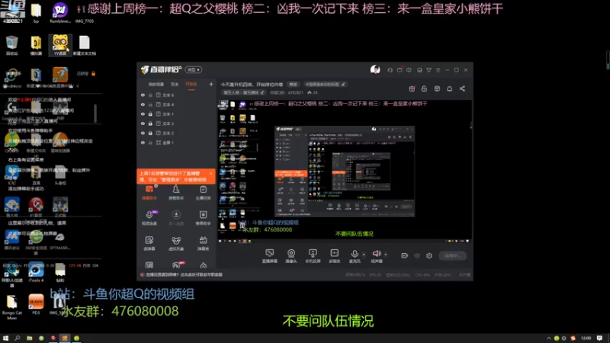Click the start-live button at bottom right
Image resolution: width=610 pixels, height=343 pixels.
pos(452,256)
